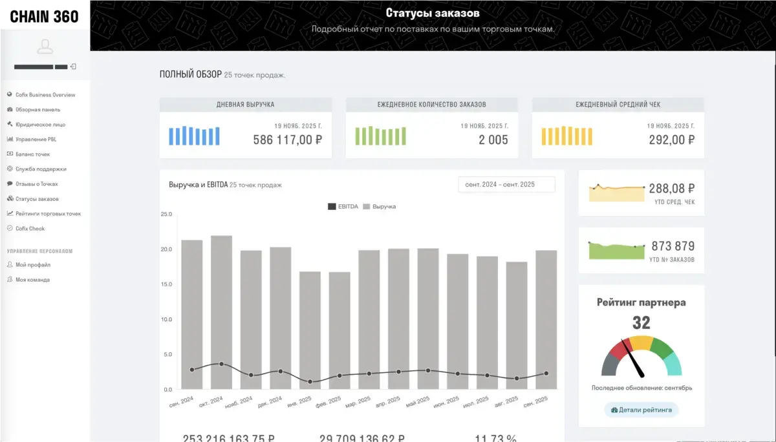Screen dimensions: 776x442
Task: Click the Последнее обновление: сентябрь text
Action: tap(641, 388)
